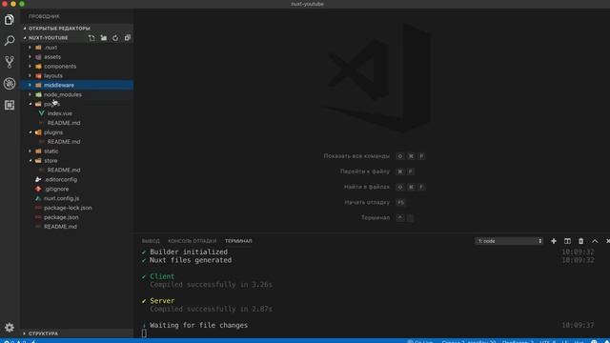
Task: Open the Search view in activity bar
Action: coord(10,40)
